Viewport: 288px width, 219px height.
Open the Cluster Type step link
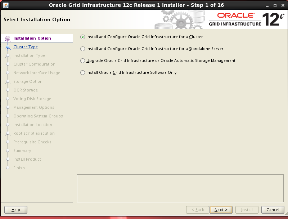click(26, 47)
